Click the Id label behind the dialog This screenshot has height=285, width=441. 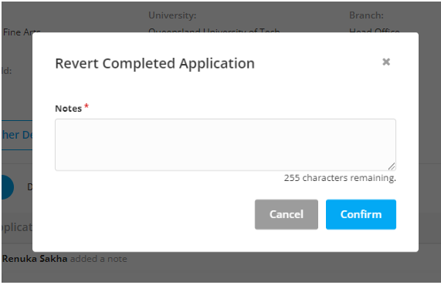point(7,71)
